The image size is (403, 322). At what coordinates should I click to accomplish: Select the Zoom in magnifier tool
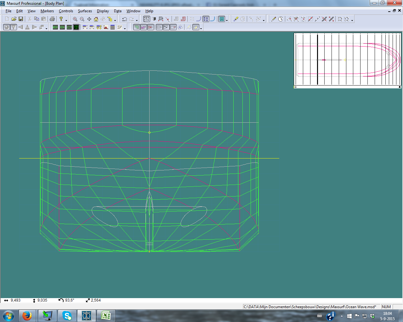[x=75, y=19]
